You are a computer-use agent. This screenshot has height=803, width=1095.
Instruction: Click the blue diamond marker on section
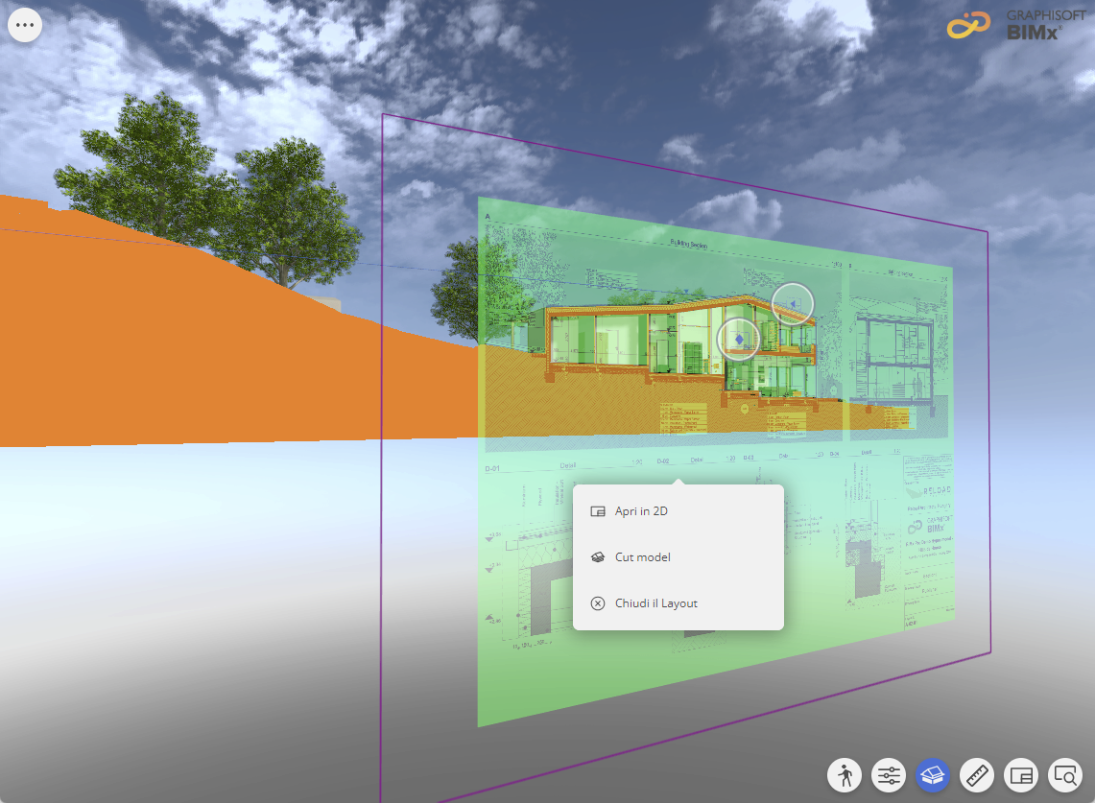click(x=739, y=340)
